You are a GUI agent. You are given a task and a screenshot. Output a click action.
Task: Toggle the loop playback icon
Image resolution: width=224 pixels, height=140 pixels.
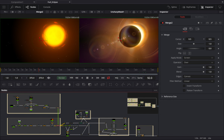click(108, 78)
